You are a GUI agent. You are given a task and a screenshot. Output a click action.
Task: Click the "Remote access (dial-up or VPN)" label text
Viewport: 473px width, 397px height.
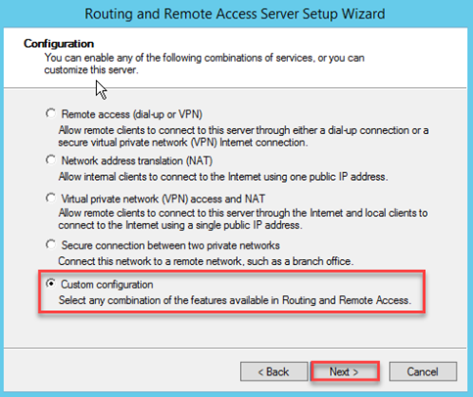(132, 114)
